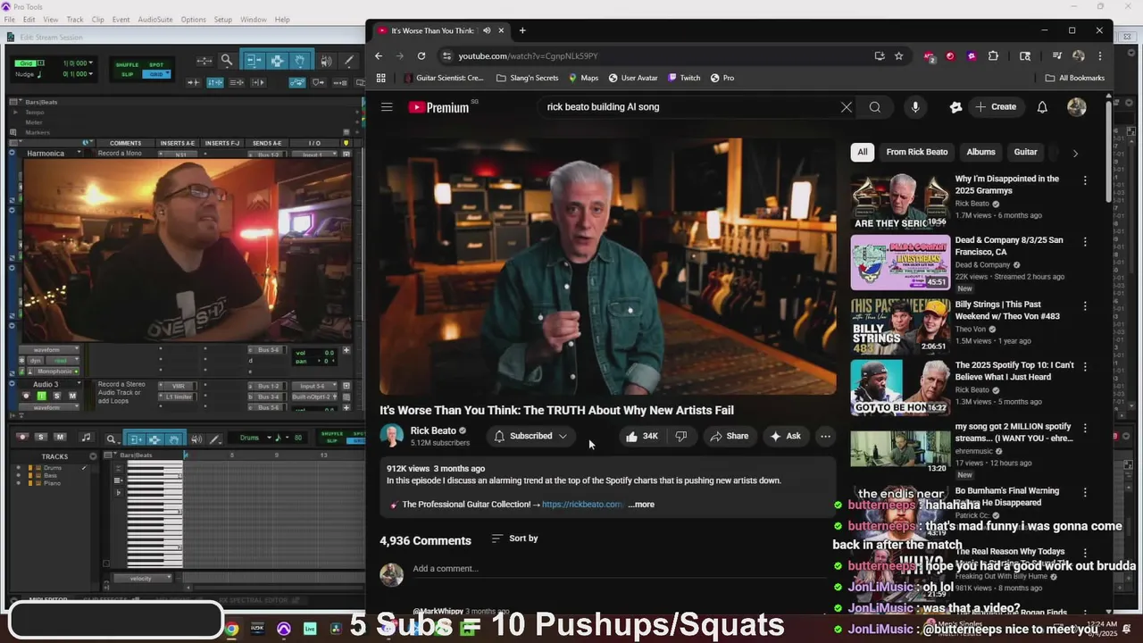1143x643 pixels.
Task: Open the Grid value dropdown
Action: (x=93, y=63)
